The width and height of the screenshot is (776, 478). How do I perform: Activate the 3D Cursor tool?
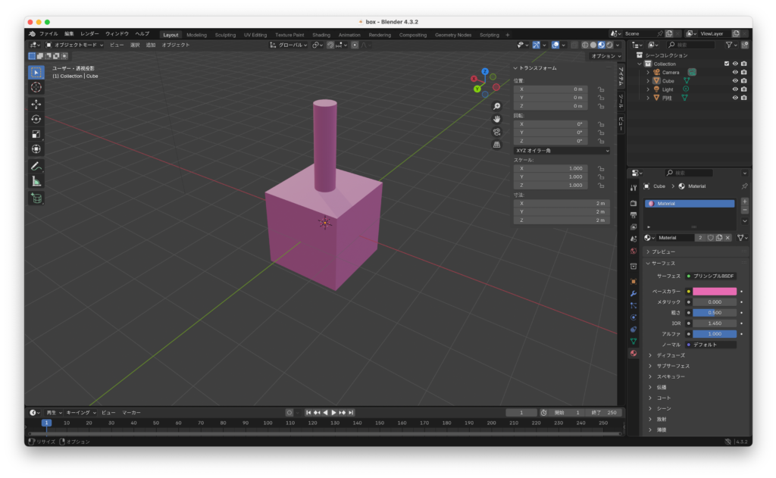36,87
